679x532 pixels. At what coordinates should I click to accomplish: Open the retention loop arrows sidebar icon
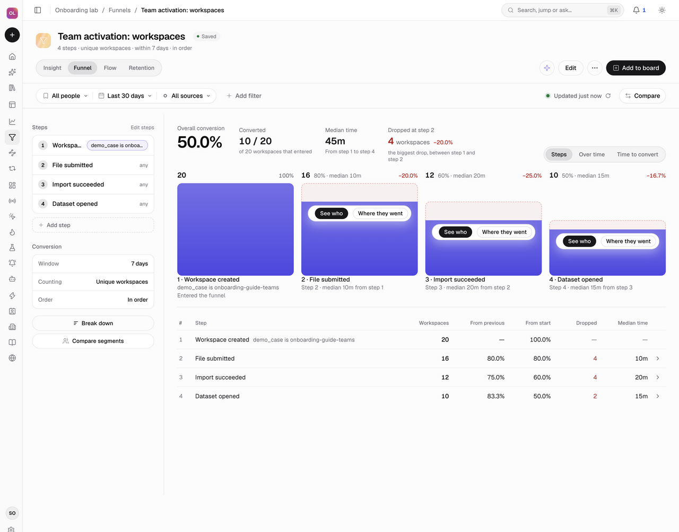(12, 169)
